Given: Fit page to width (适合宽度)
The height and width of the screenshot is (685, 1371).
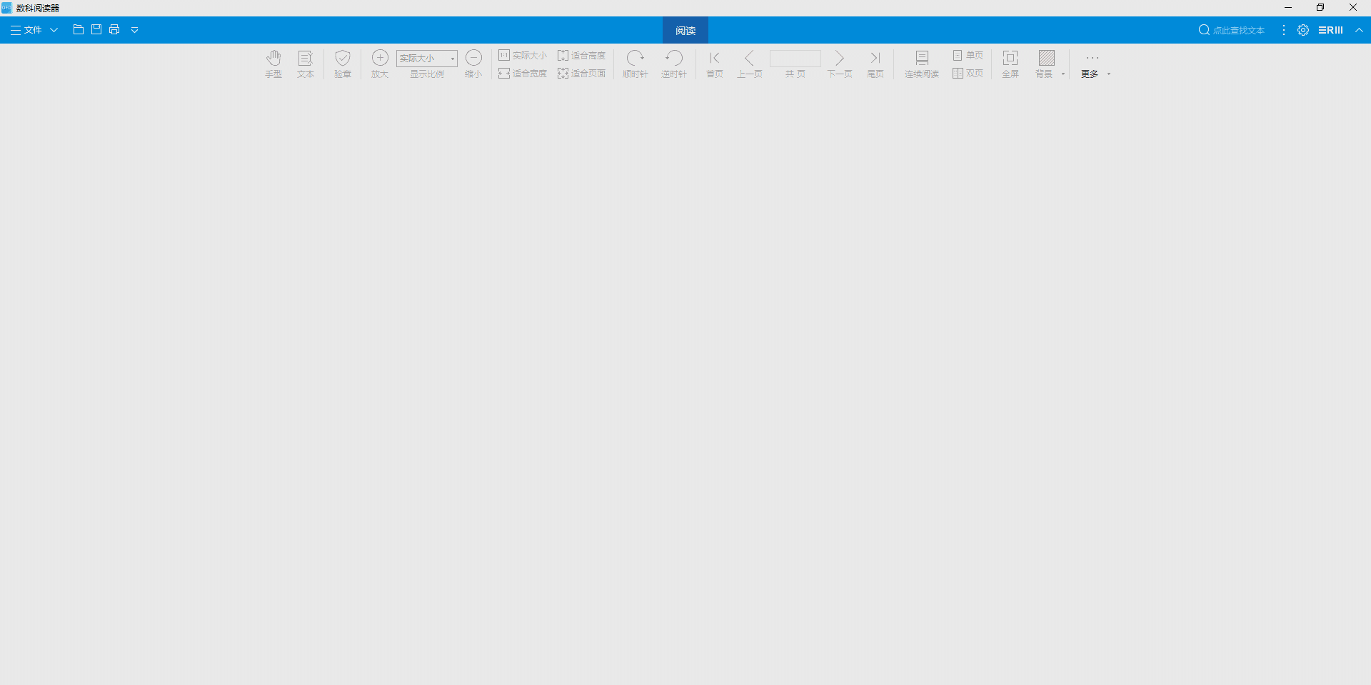Looking at the screenshot, I should (523, 73).
